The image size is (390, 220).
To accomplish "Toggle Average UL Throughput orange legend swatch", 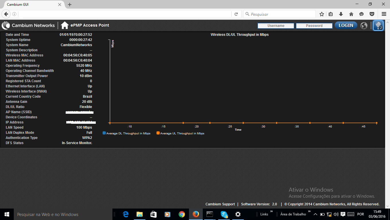I will coord(158,133).
